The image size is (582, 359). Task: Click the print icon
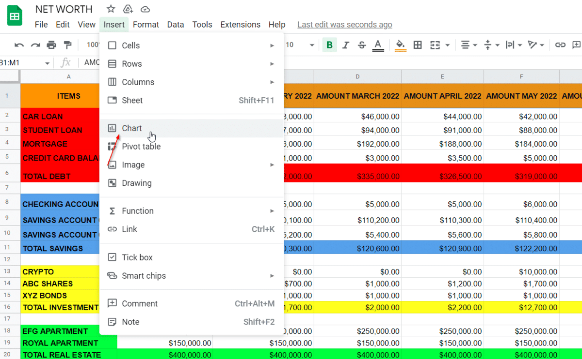pos(51,45)
